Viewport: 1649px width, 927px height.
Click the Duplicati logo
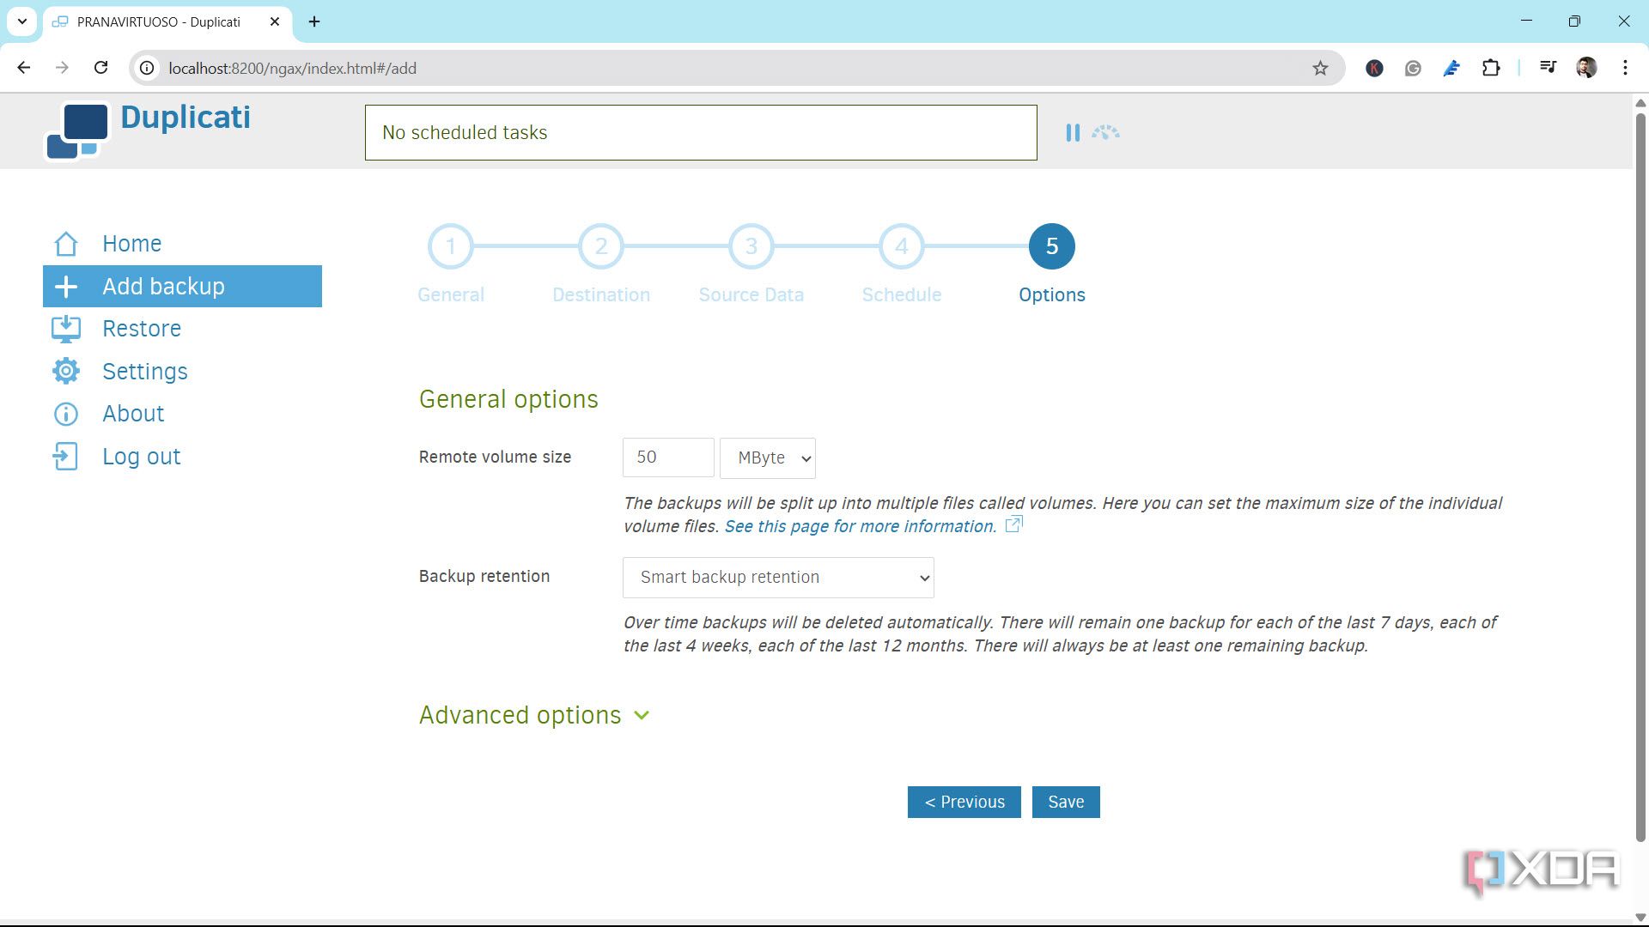pyautogui.click(x=77, y=130)
